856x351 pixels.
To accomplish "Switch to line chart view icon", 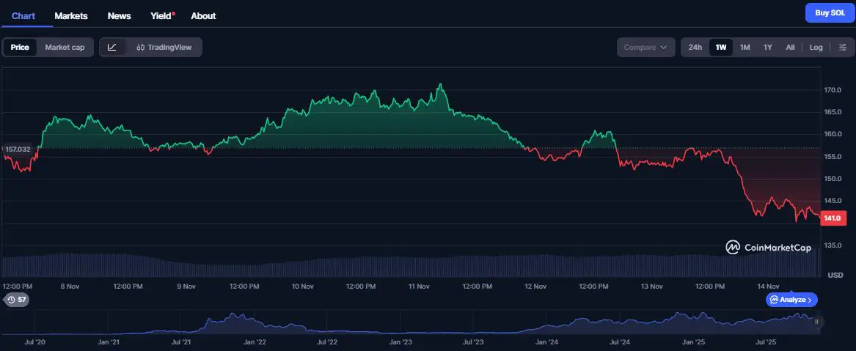I will (112, 48).
